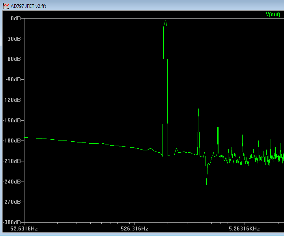This screenshot has width=284, height=236.
Task: Click the -30dB axis label
Action: click(x=13, y=39)
